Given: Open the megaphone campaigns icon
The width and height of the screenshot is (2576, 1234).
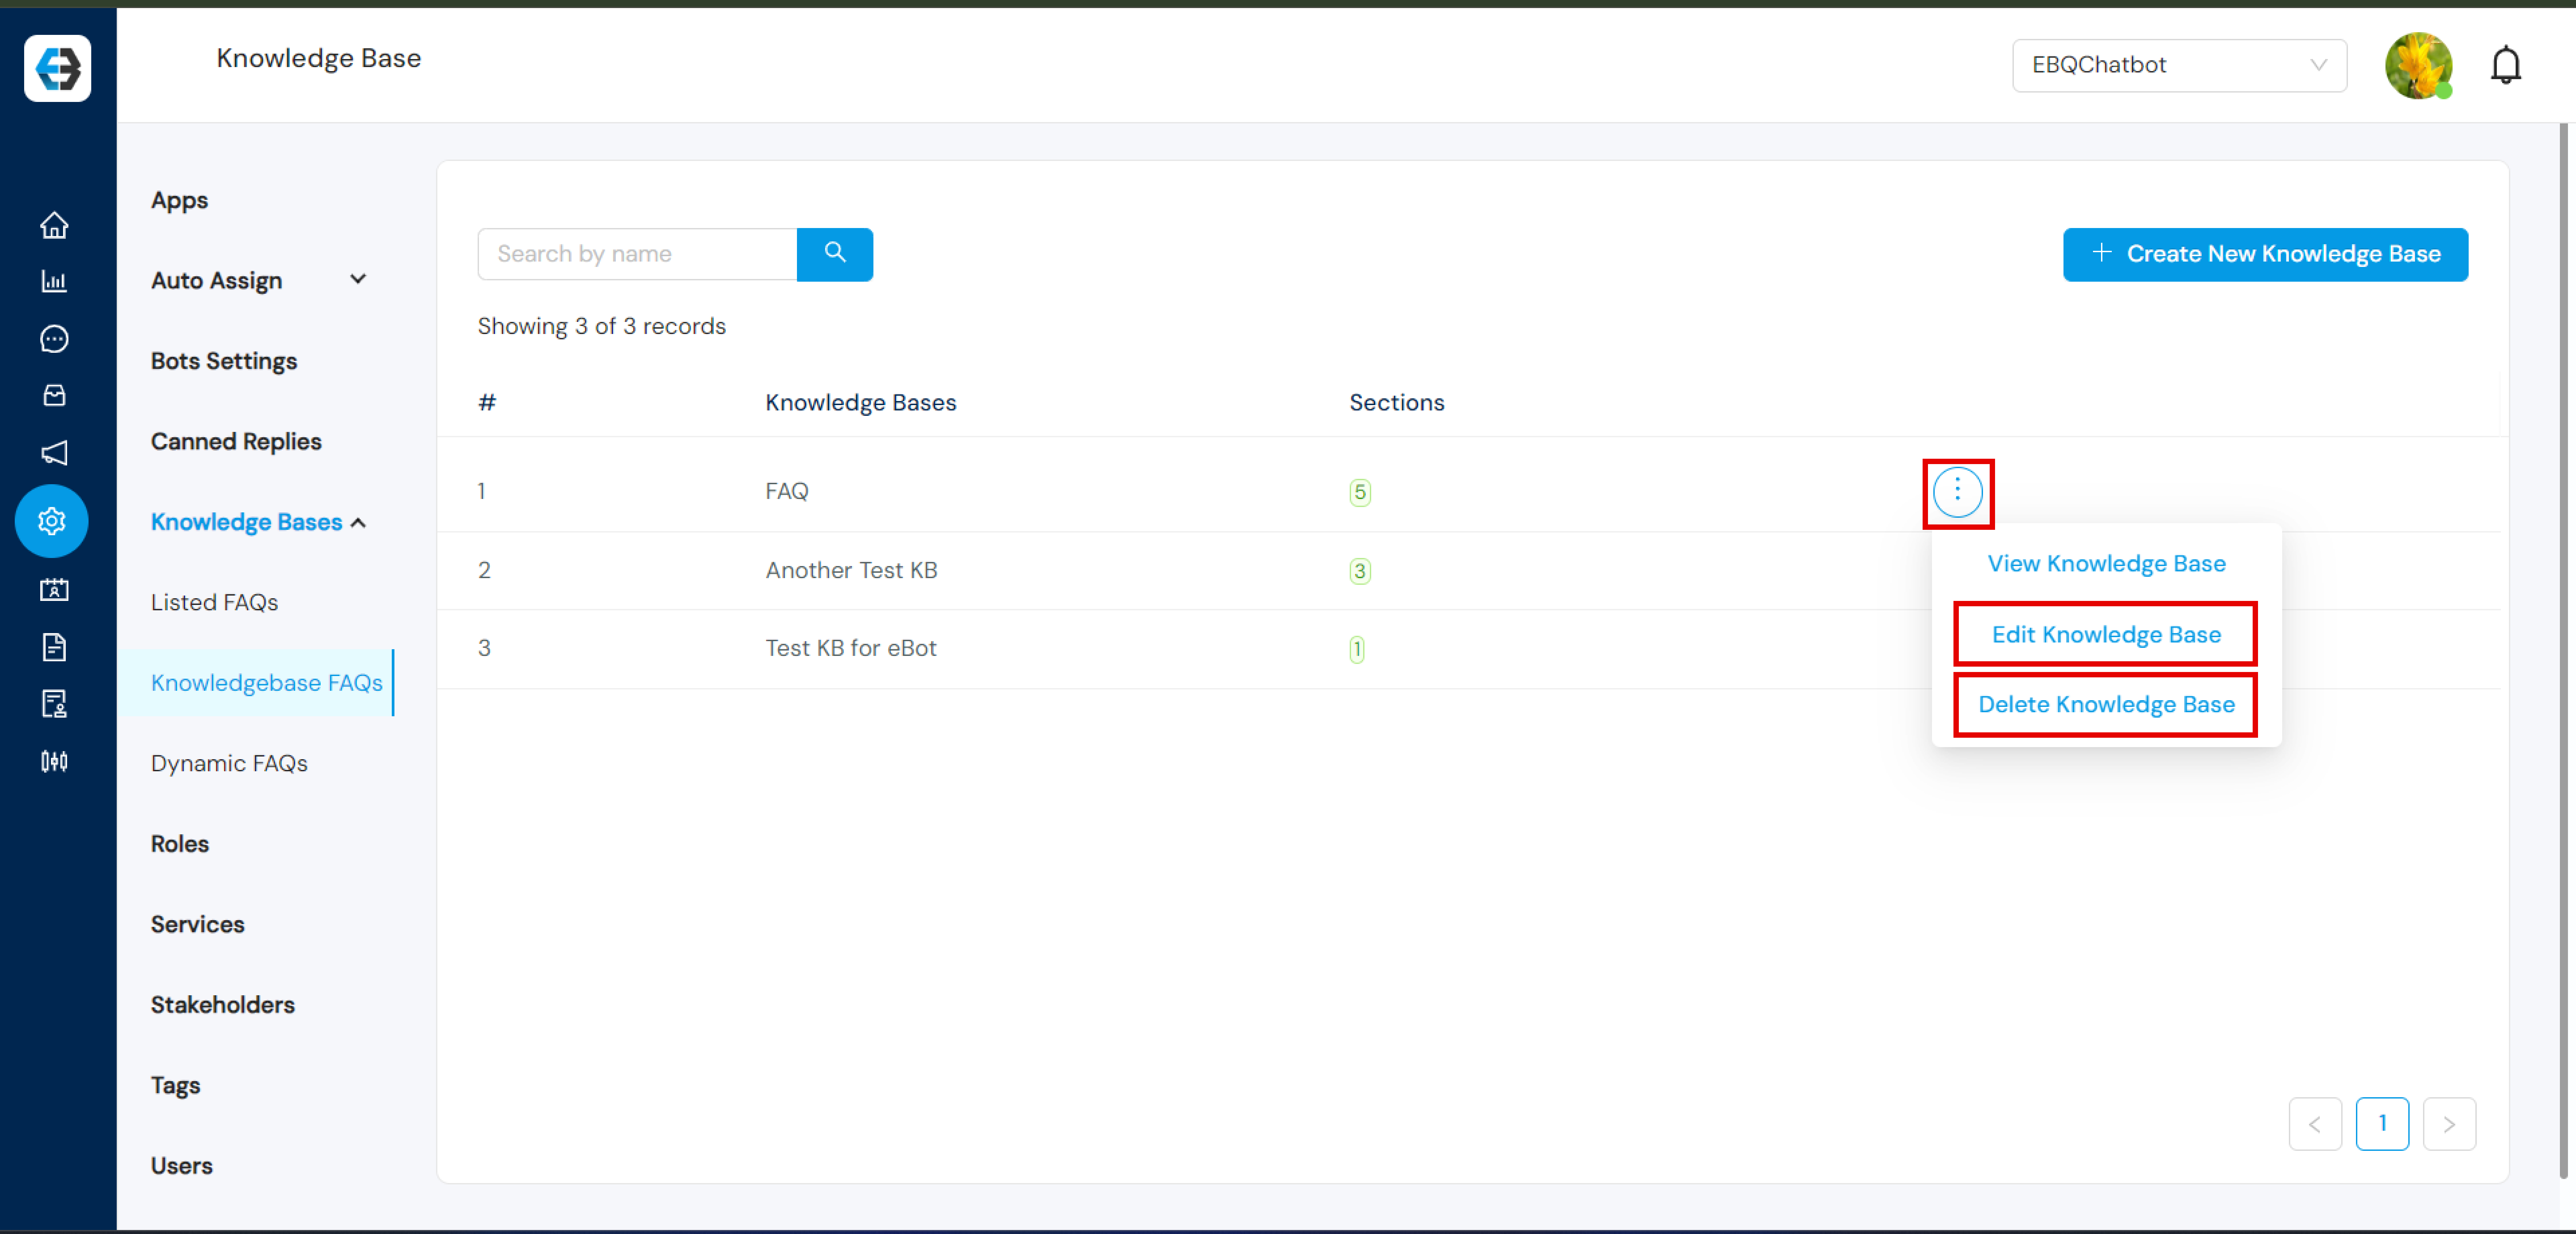Looking at the screenshot, I should 54,453.
